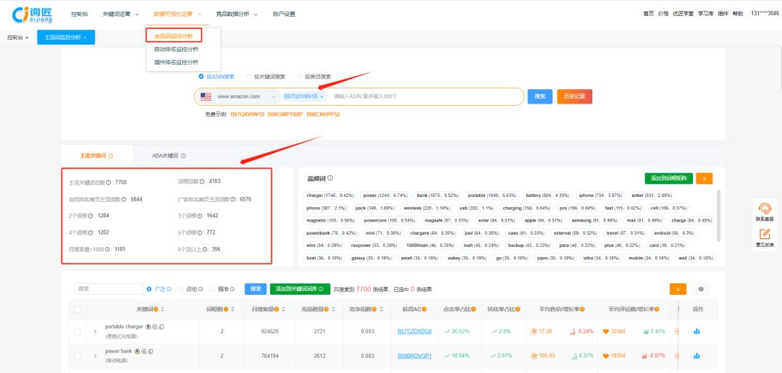Click sort arrows on 月搜索量 column
Viewport: 782px width, 373px height.
pyautogui.click(x=283, y=310)
